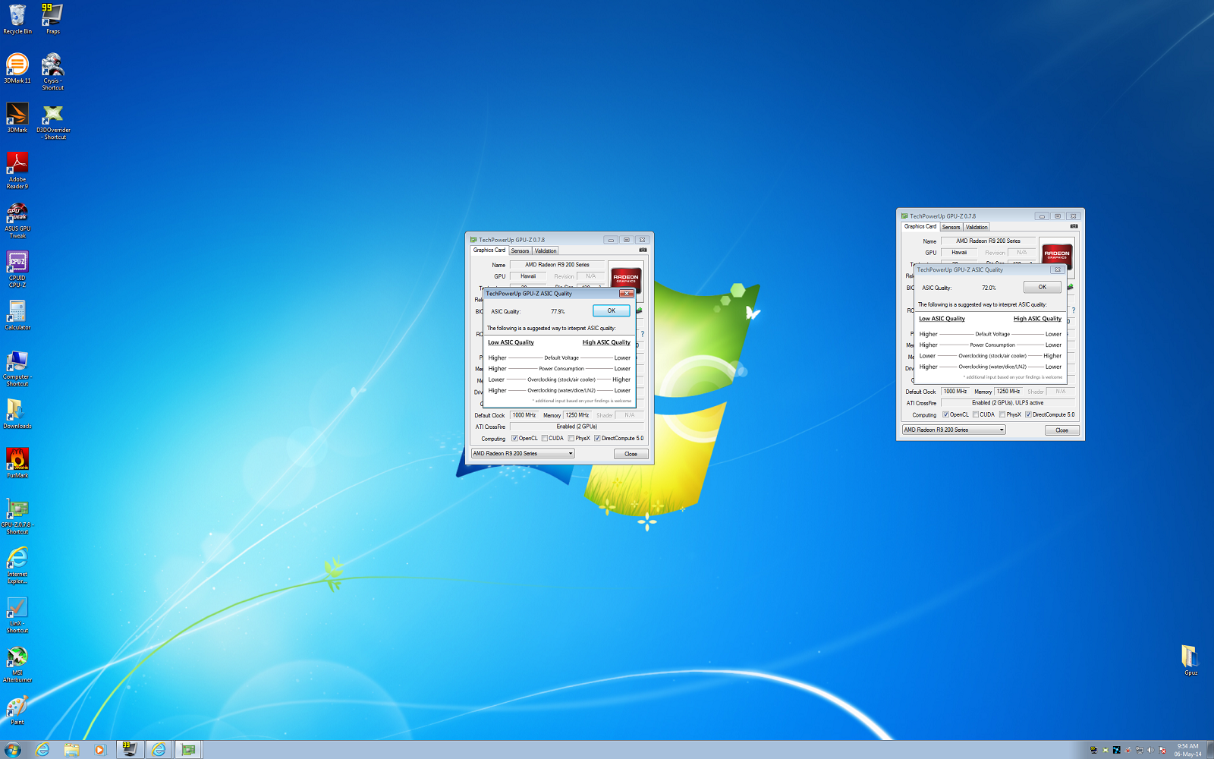Open CPUID CPU-Z desktop icon
Screen dimensions: 1214x759
pyautogui.click(x=17, y=269)
